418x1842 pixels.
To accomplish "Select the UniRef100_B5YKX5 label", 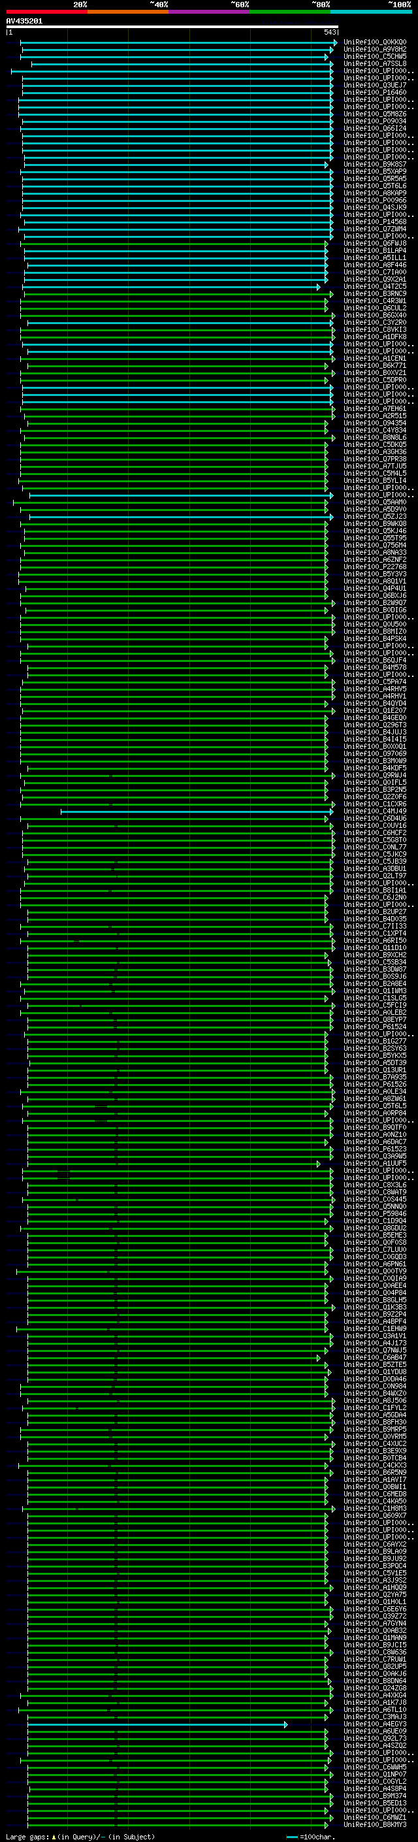I will [x=374, y=1055].
